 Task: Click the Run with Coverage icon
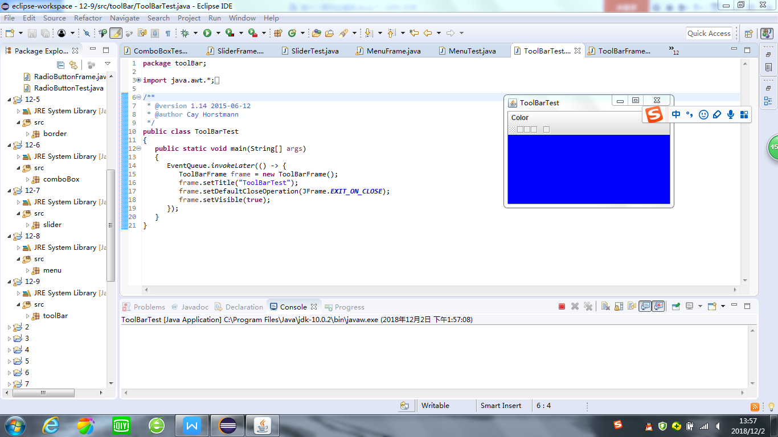(x=230, y=33)
